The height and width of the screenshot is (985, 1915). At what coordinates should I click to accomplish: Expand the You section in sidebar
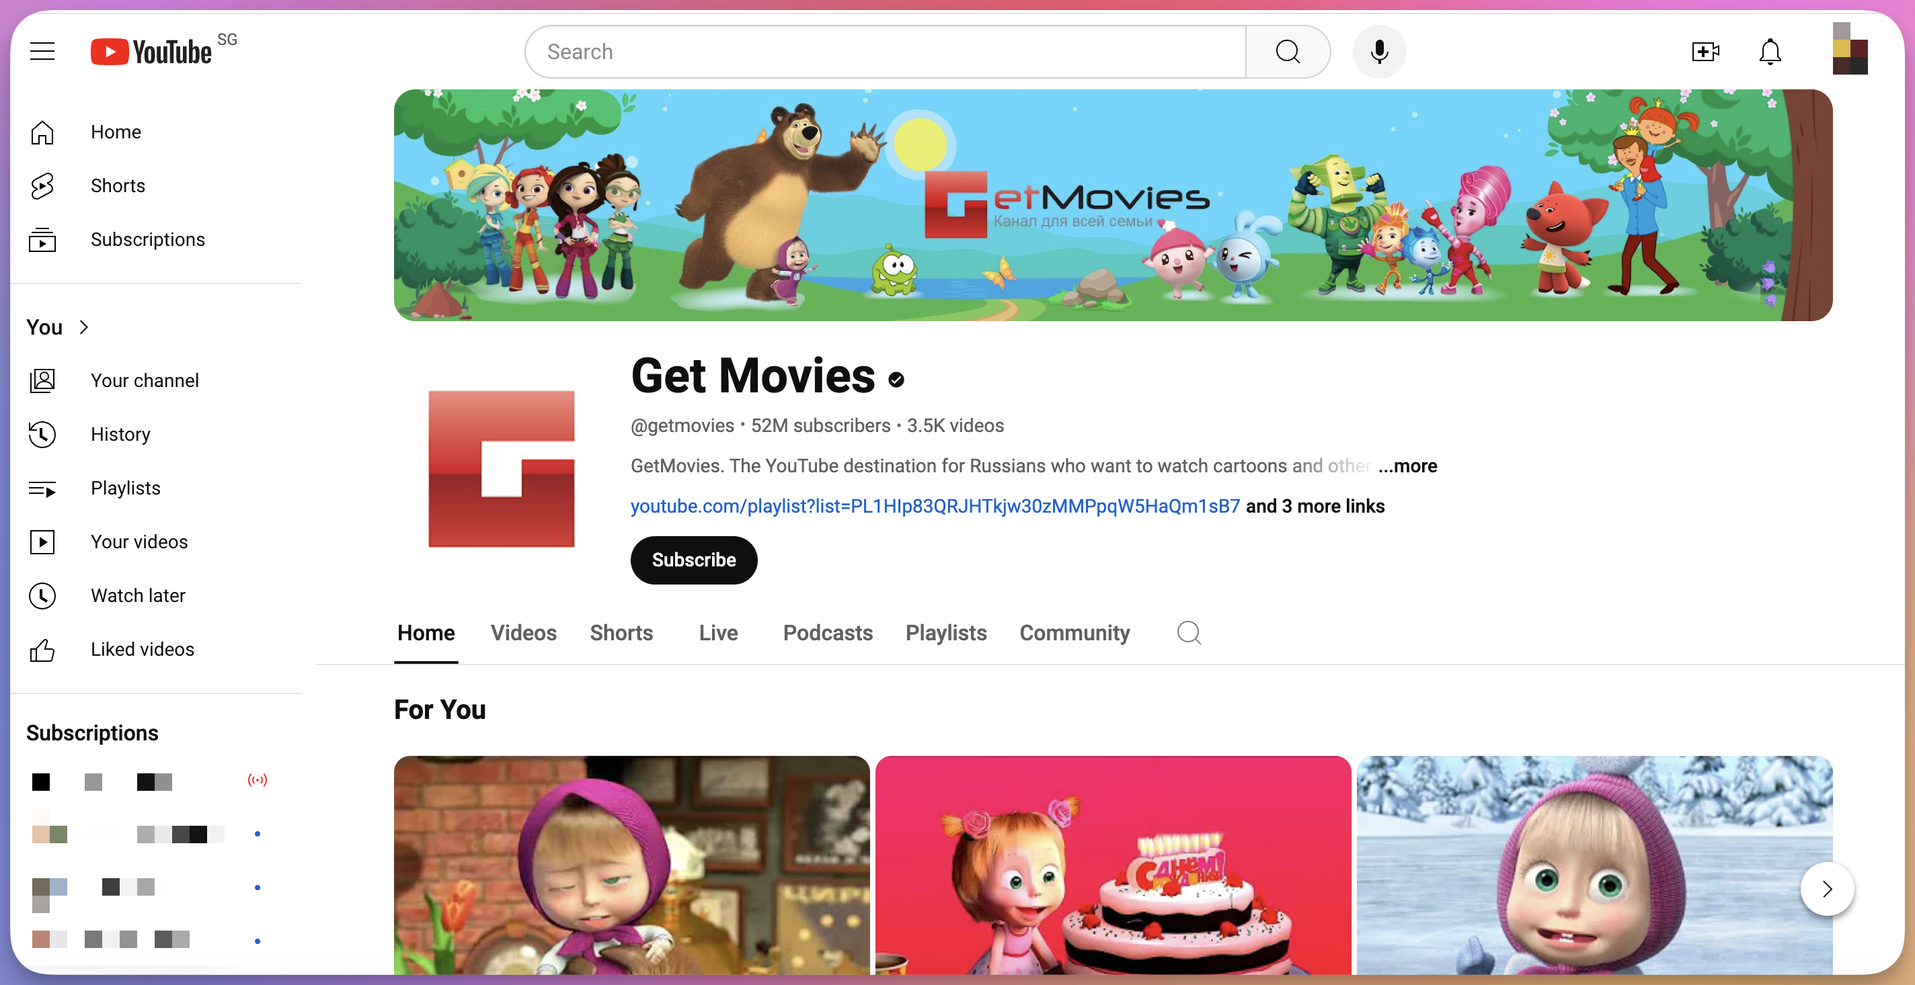61,327
